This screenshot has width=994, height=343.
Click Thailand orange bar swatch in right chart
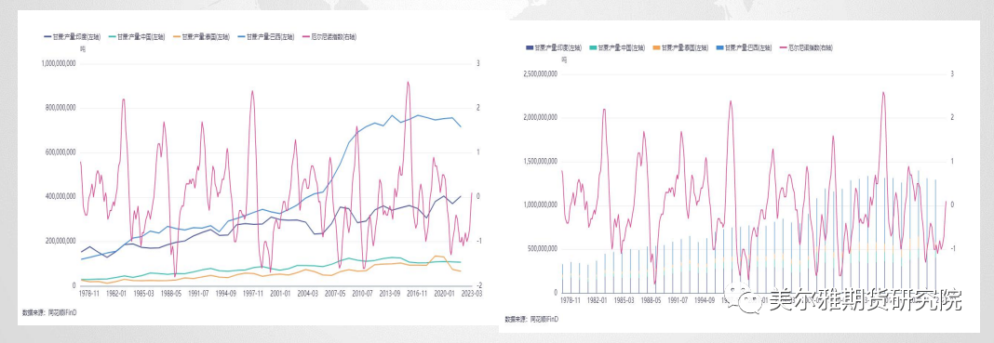pos(657,48)
